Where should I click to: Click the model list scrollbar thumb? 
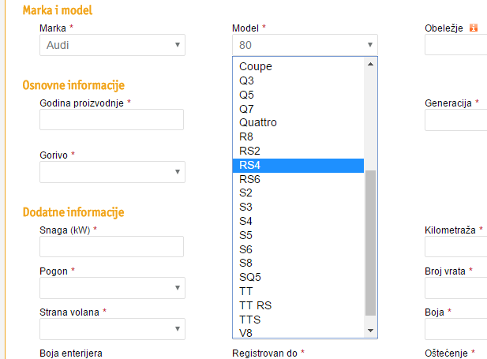coord(370,243)
